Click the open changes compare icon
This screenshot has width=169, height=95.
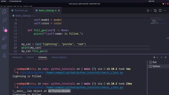[x=155, y=11]
